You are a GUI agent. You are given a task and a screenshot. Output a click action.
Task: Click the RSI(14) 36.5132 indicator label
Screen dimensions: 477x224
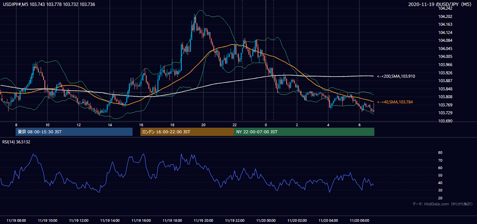coord(16,142)
